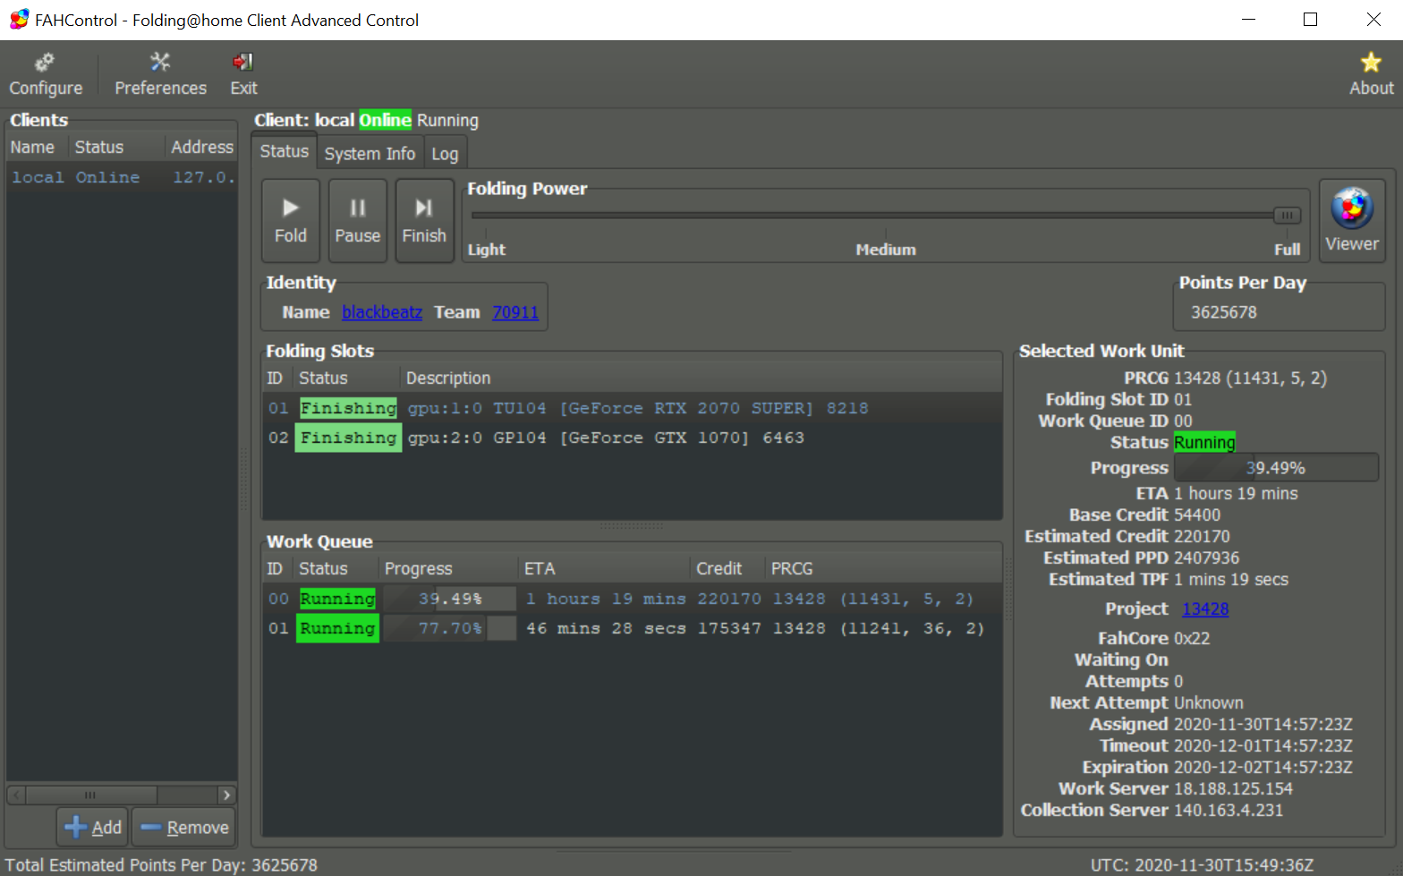1403x876 pixels.
Task: Click the Estimated Credit value 220170
Action: pyautogui.click(x=1202, y=537)
